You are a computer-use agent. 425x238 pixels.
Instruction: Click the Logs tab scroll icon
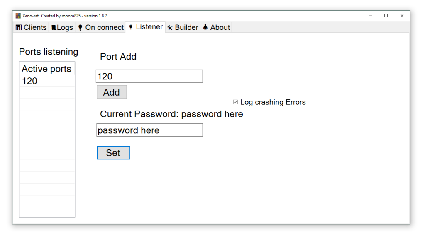click(54, 28)
